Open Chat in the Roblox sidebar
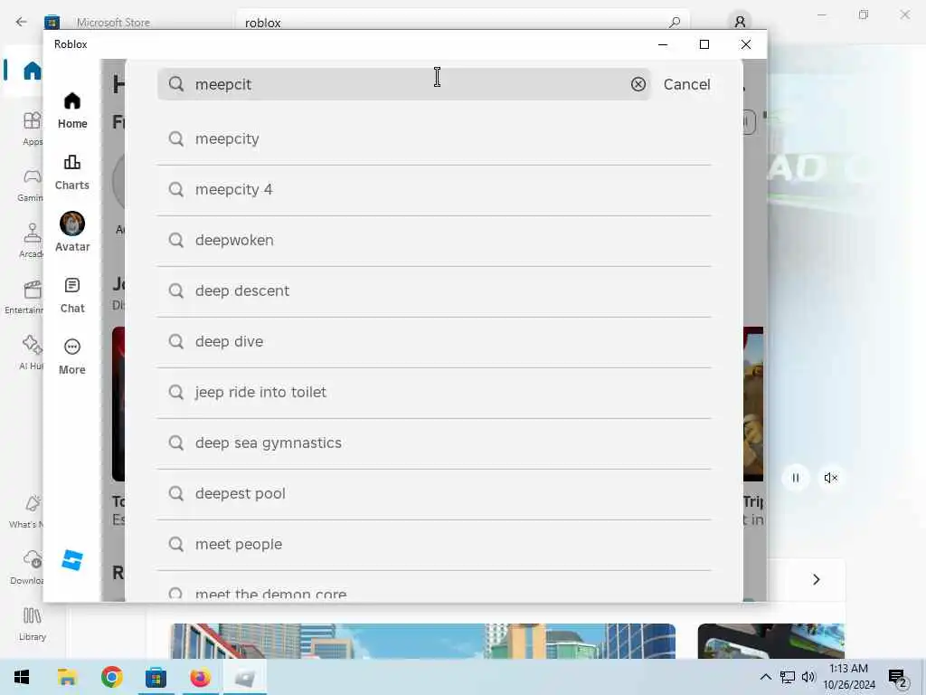The width and height of the screenshot is (926, 695). pos(72,296)
